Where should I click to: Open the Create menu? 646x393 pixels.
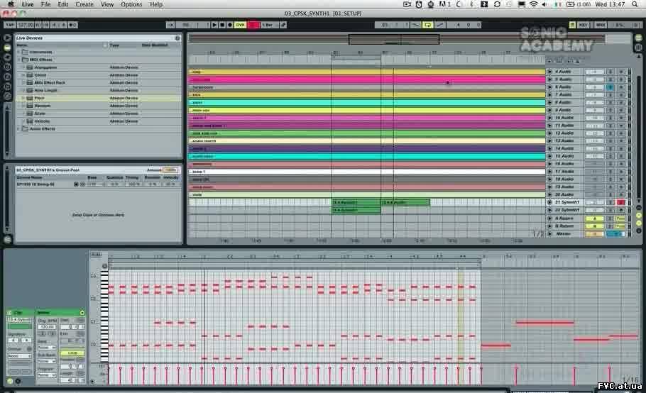(84, 4)
